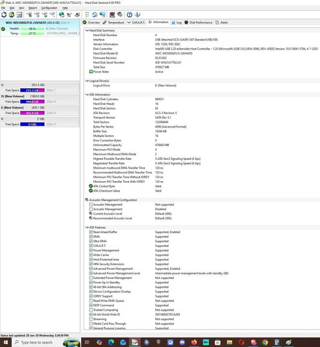This screenshot has height=347, width=320.
Task: Click the ATA Control Byte valid icon
Action: pyautogui.click(x=91, y=186)
